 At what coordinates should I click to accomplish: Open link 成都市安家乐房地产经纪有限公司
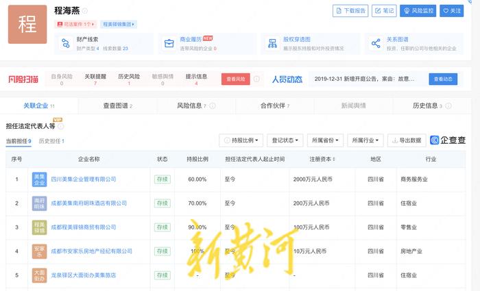(x=91, y=251)
